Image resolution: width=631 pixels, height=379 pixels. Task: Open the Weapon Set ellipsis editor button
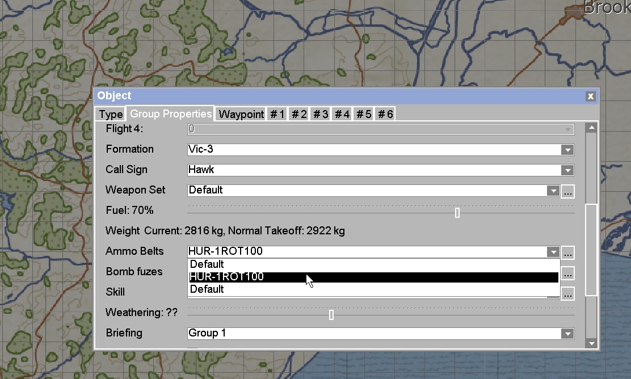click(567, 191)
